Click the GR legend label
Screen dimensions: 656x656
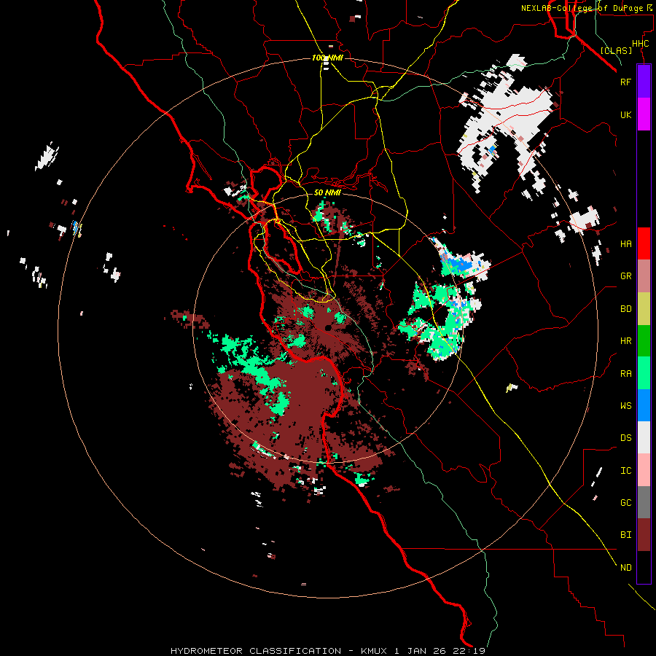click(625, 276)
